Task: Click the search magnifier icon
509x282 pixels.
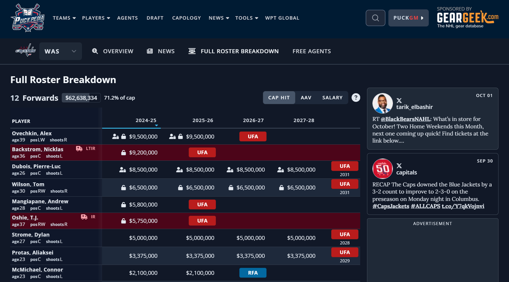Action: coord(375,18)
